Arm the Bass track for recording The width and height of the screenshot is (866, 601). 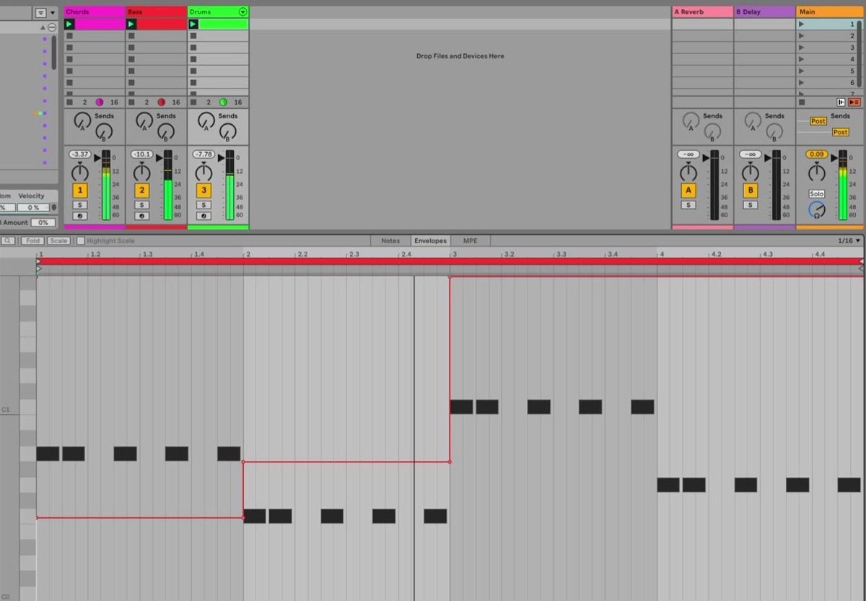(x=142, y=216)
